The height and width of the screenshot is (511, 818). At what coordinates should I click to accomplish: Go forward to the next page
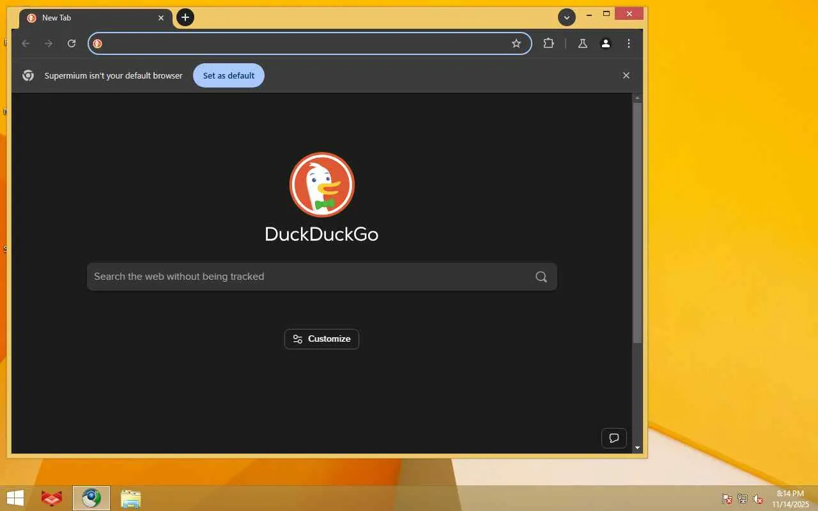[49, 43]
